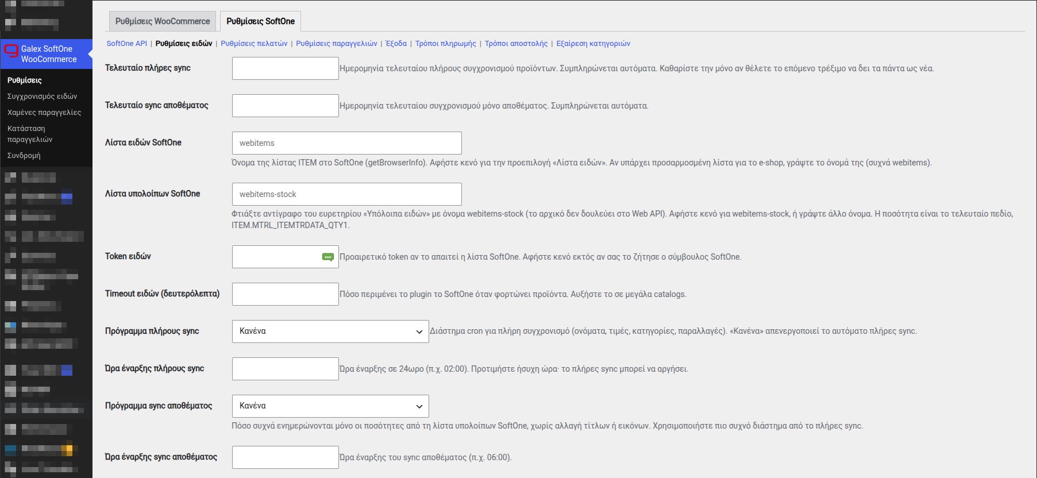Go to Τρόποι πληρωμής section
The image size is (1037, 478).
[x=446, y=44]
